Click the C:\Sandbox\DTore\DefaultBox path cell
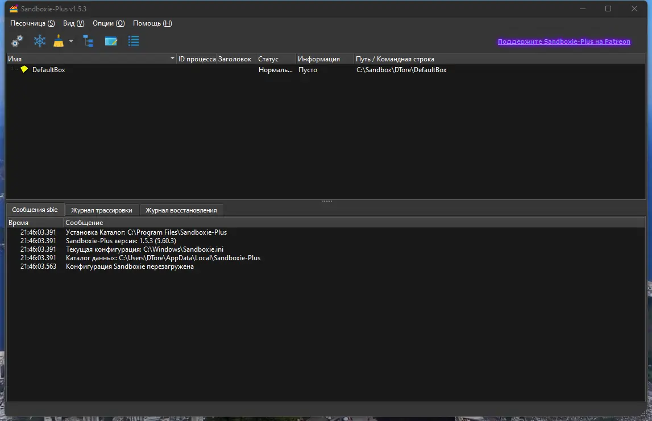Screen dimensions: 652x421 click(x=401, y=70)
